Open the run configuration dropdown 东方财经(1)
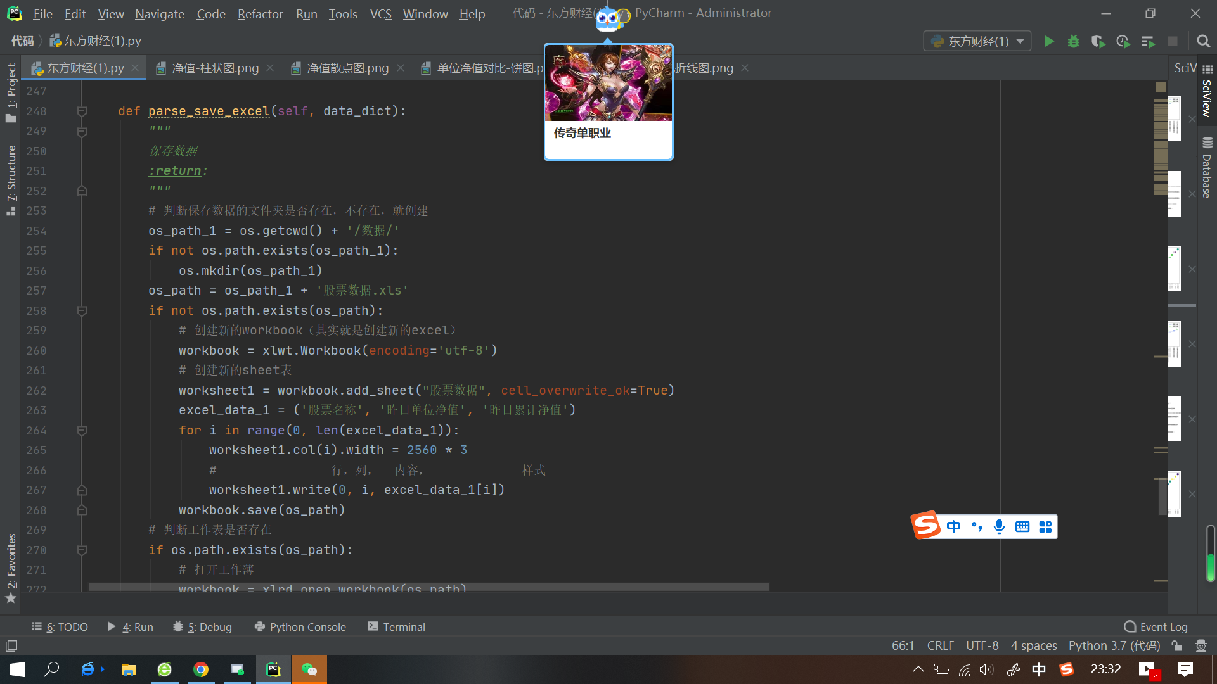Image resolution: width=1217 pixels, height=684 pixels. coord(977,41)
